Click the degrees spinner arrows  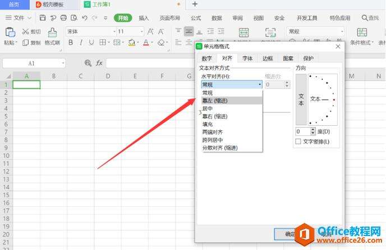pyautogui.click(x=313, y=131)
